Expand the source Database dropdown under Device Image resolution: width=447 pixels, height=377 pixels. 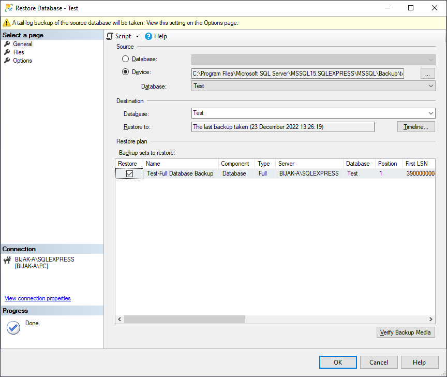point(430,85)
